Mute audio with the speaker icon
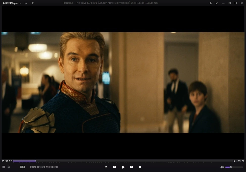The height and width of the screenshot is (172, 246). 222,167
